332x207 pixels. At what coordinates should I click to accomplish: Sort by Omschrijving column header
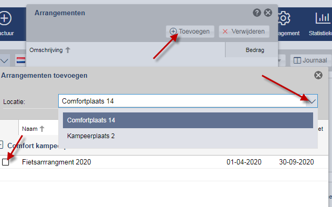[x=49, y=50]
